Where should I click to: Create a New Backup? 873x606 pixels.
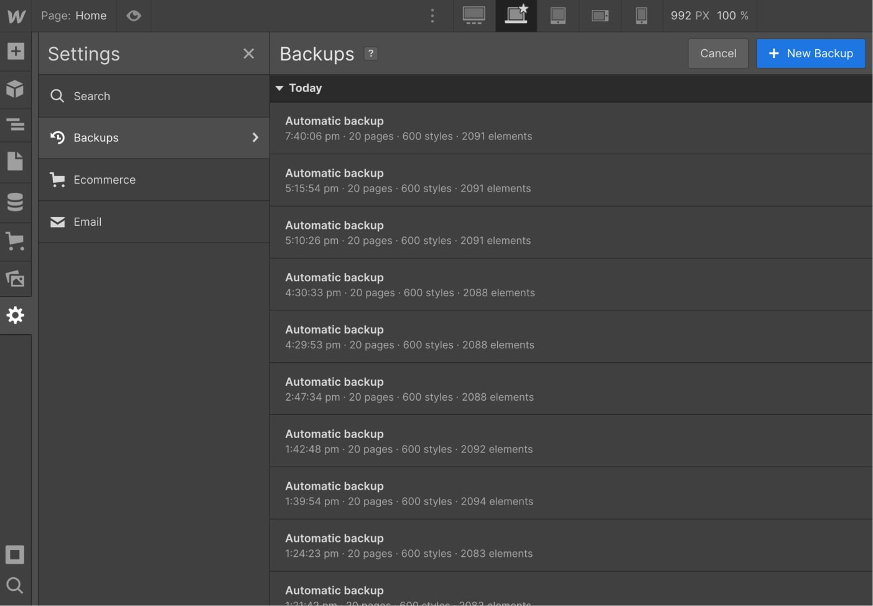pos(810,54)
